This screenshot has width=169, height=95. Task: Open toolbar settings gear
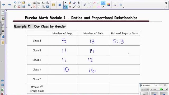tap(166, 3)
